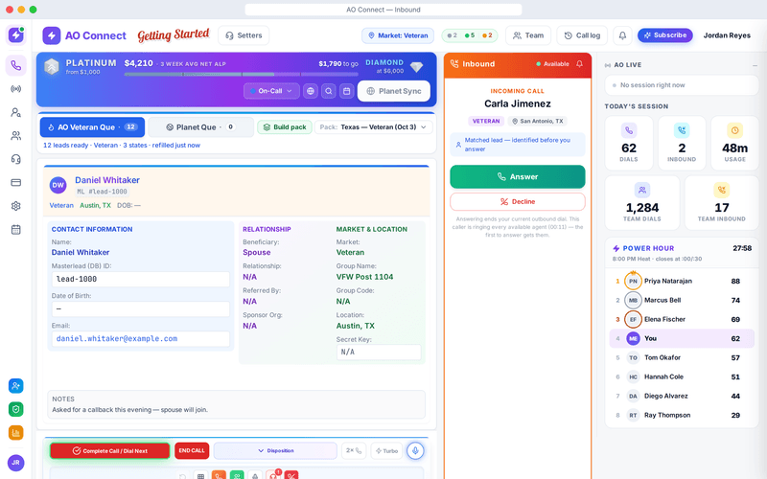The image size is (767, 479).
Task: Click the AO Connect lightning logo at top of sidebar
Action: coord(15,35)
